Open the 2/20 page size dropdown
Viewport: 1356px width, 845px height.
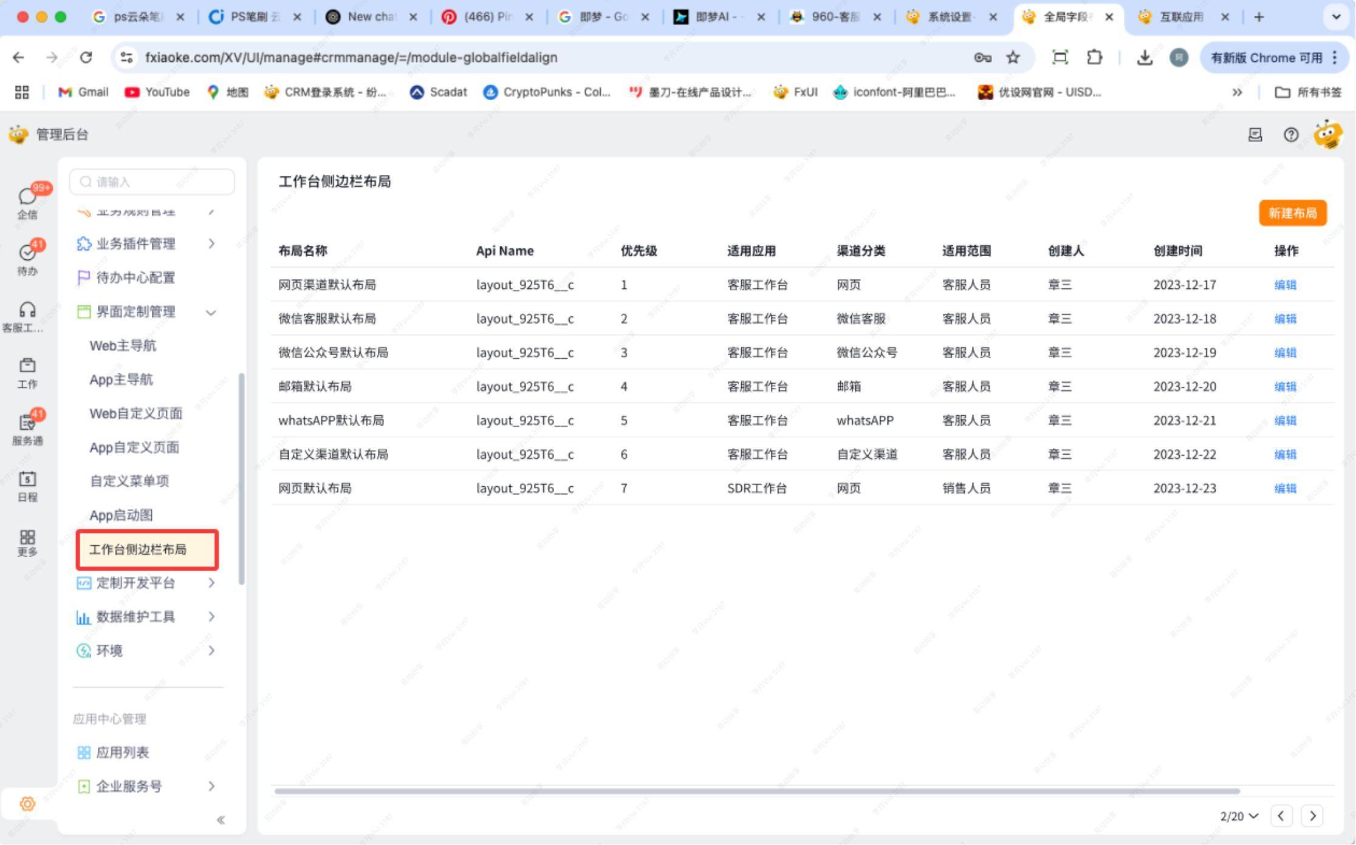[1239, 816]
